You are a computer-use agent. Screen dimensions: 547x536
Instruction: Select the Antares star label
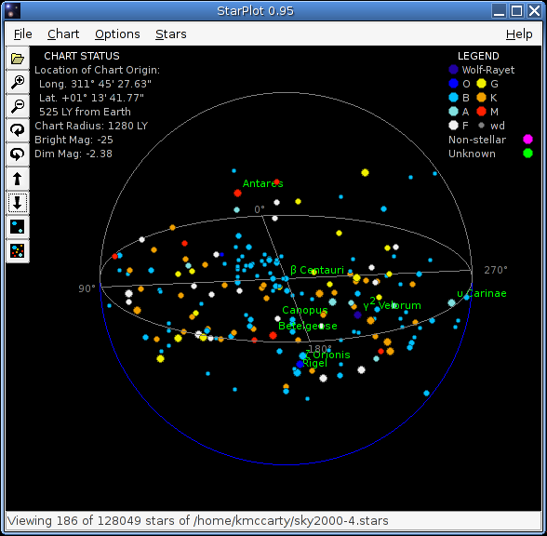coord(262,183)
